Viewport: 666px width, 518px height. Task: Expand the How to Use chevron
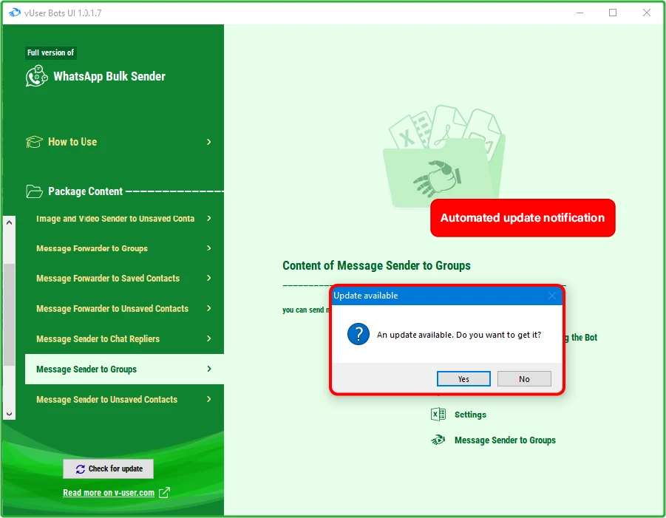pos(209,142)
